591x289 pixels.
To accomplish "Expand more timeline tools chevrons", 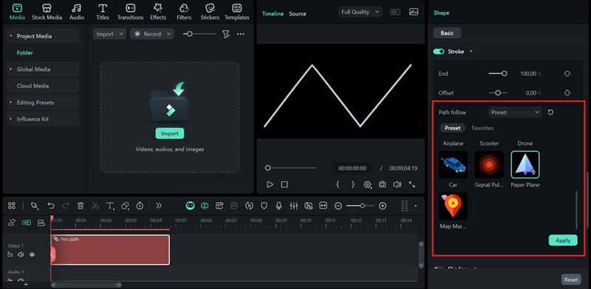I will click(159, 206).
